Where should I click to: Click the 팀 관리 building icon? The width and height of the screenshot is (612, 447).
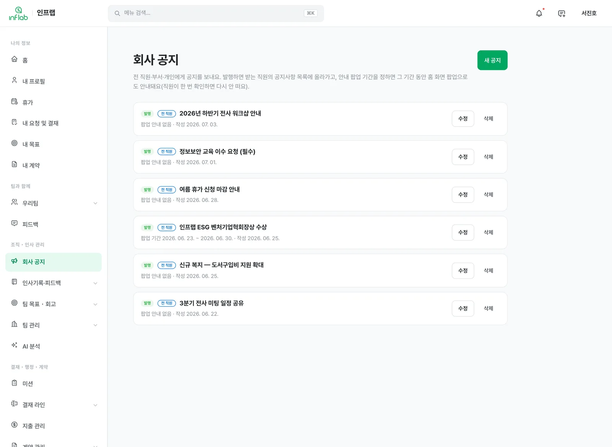[x=15, y=324]
